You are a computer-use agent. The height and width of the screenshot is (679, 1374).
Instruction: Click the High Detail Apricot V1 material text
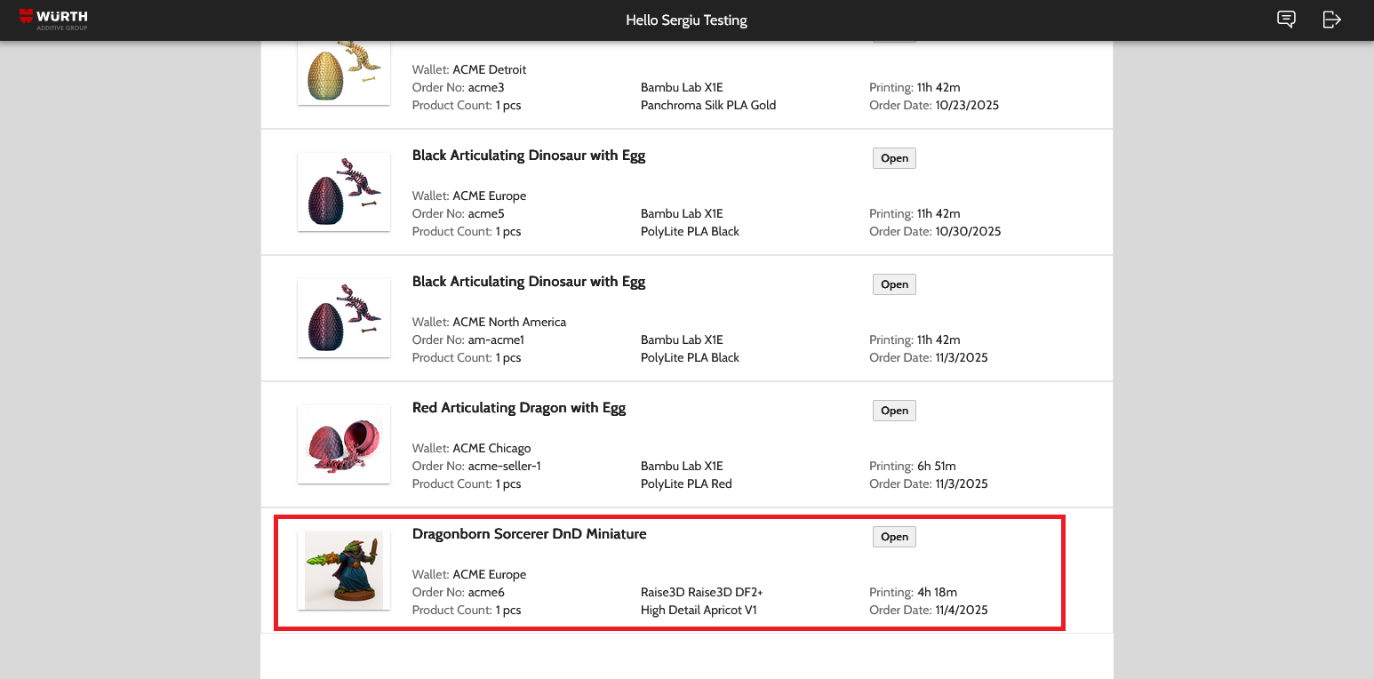pos(699,611)
